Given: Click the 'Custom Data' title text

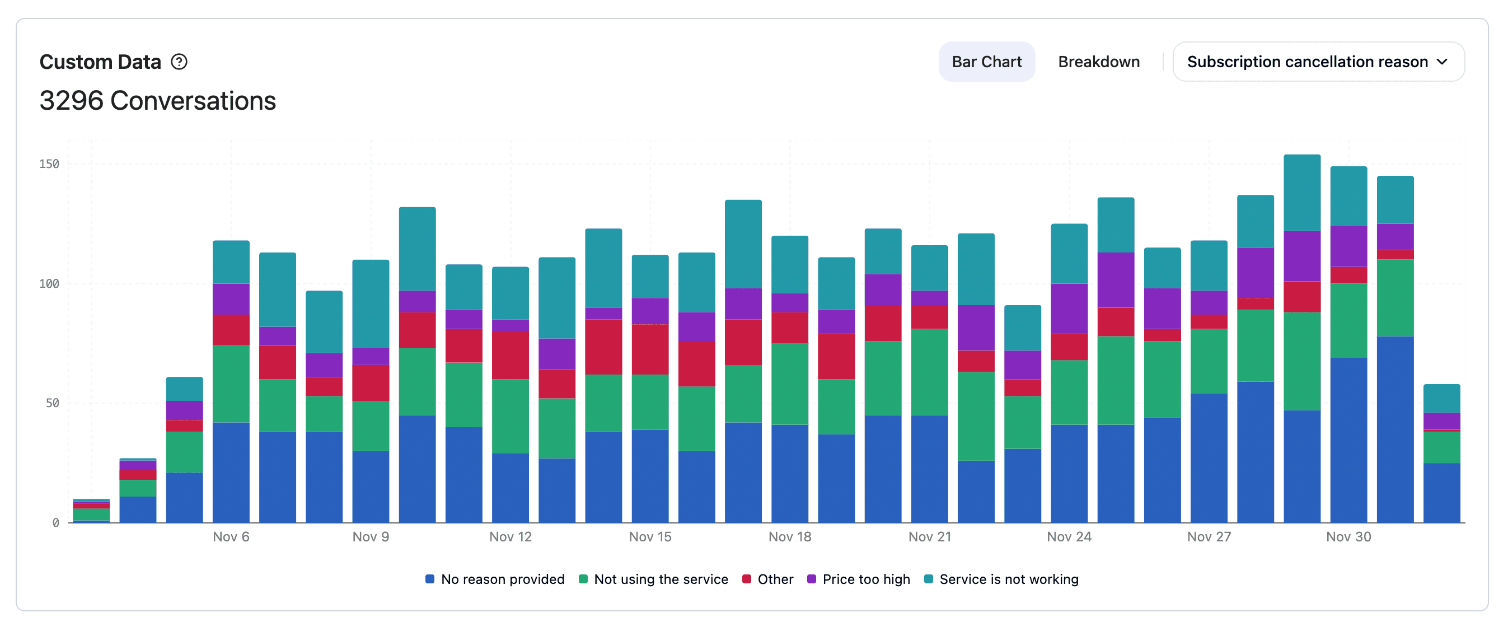Looking at the screenshot, I should coord(100,62).
